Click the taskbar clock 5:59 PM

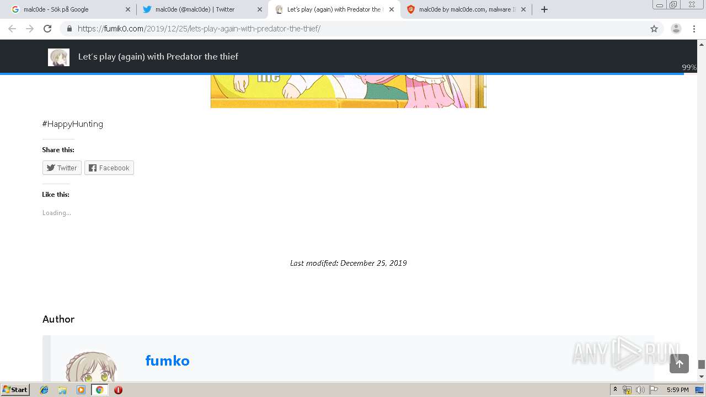coord(677,390)
